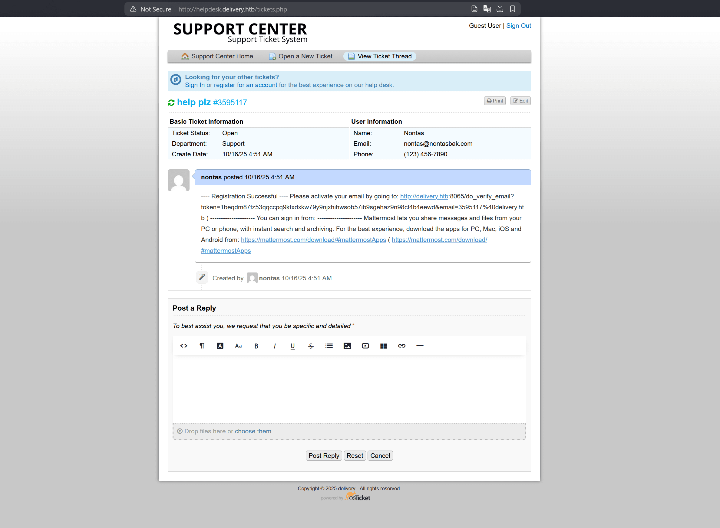Open text color picker in editor toolbar
Viewport: 720px width, 528px height.
click(220, 346)
